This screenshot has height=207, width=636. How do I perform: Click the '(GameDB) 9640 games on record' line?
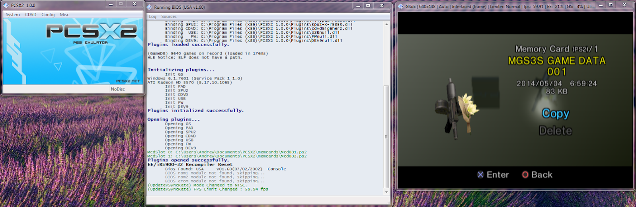[208, 53]
